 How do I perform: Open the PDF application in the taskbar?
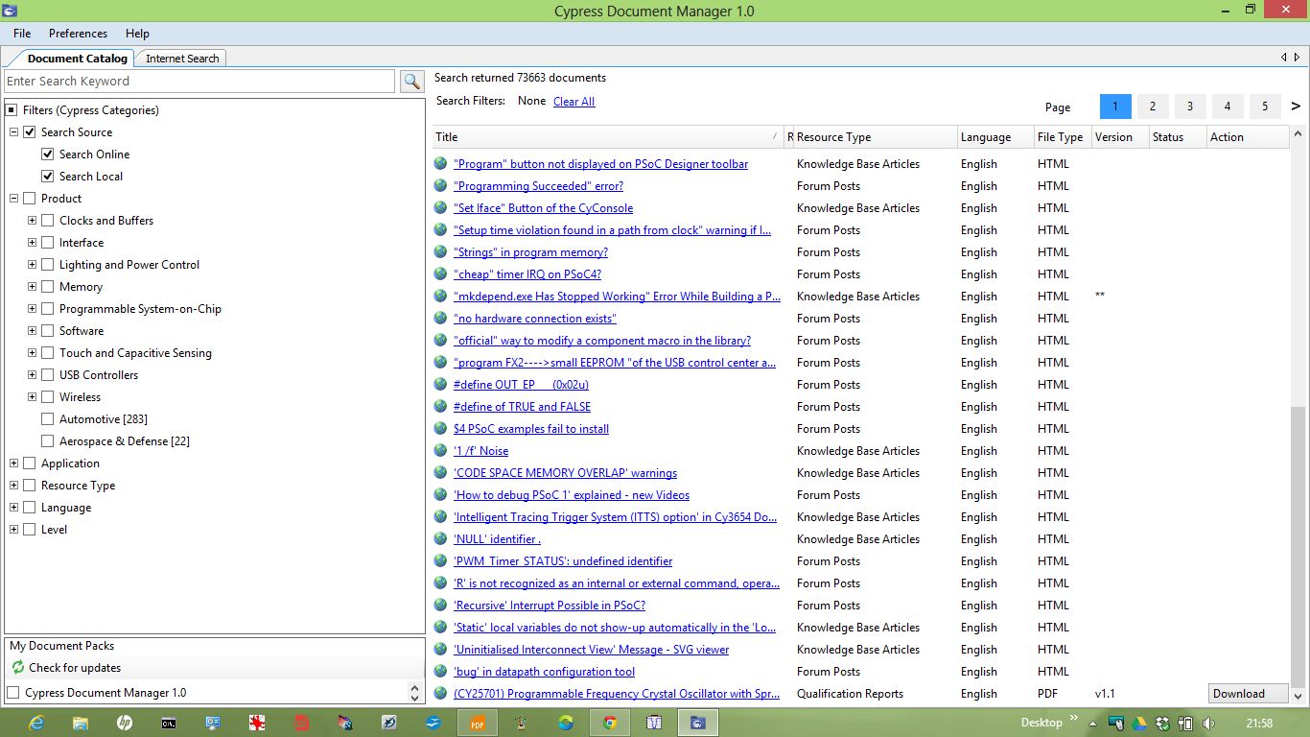point(478,723)
